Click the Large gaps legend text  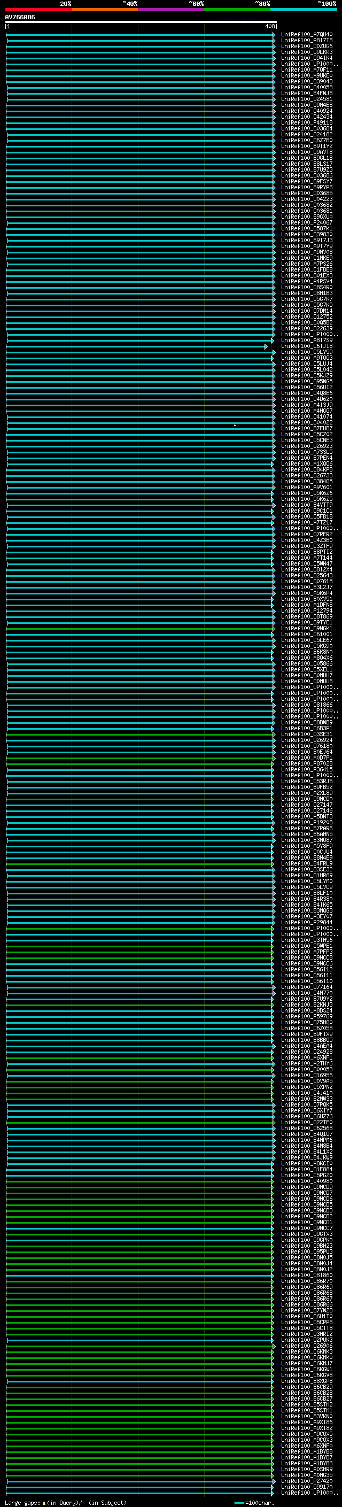pos(66,1503)
